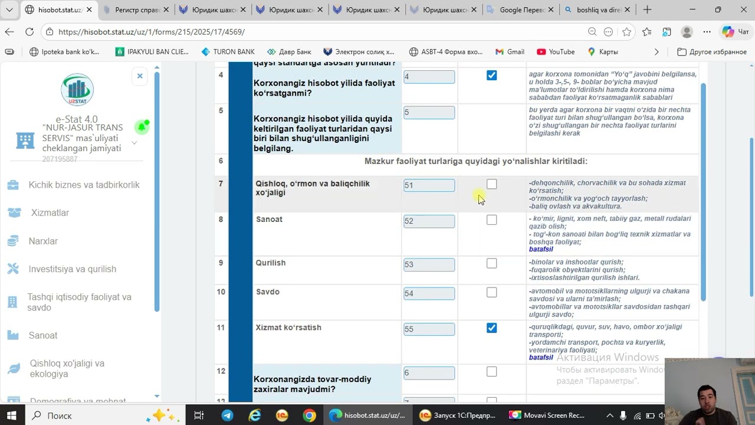Open notifications bell icon
The width and height of the screenshot is (755, 425).
click(142, 127)
